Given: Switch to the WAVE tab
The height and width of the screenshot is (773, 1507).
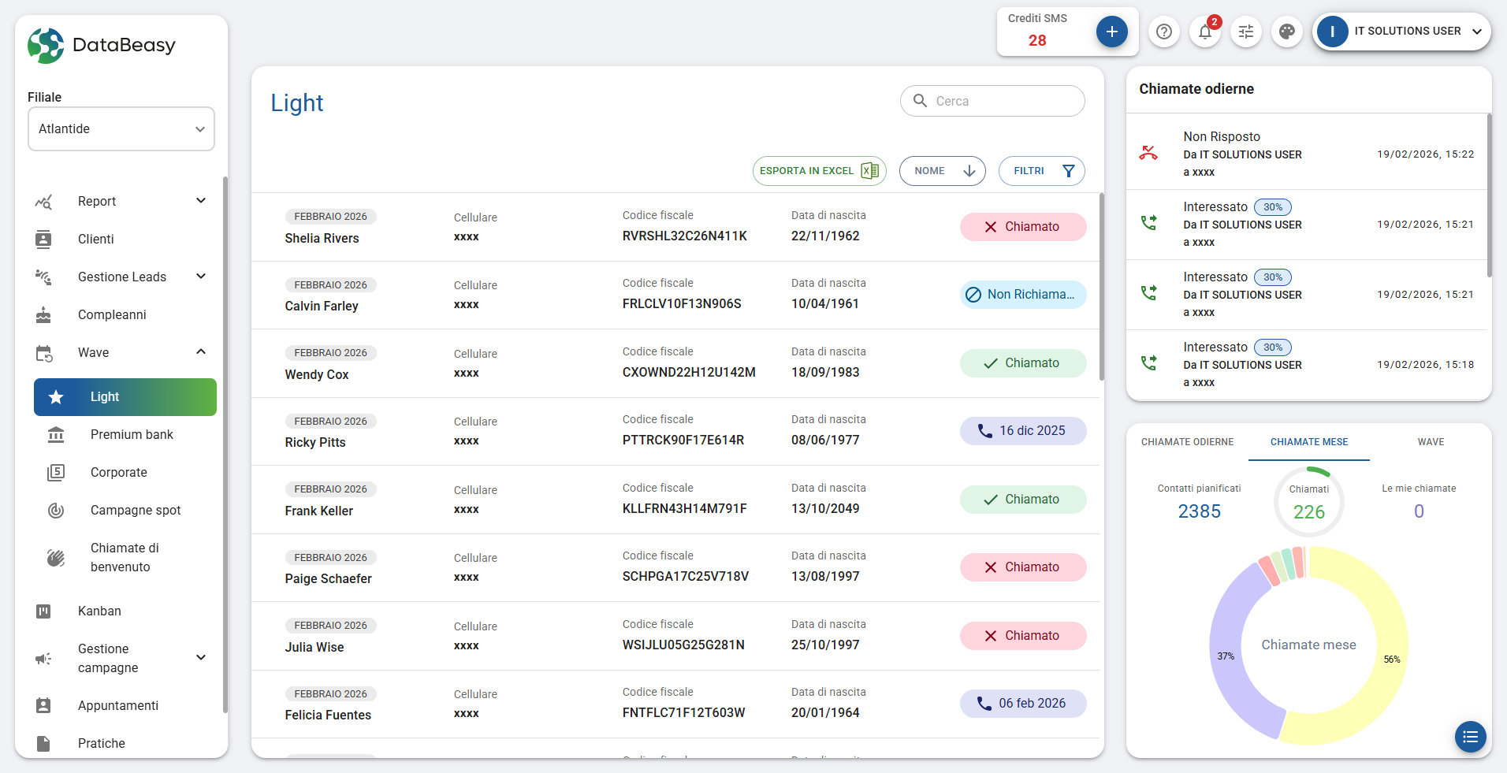Looking at the screenshot, I should tap(1431, 442).
